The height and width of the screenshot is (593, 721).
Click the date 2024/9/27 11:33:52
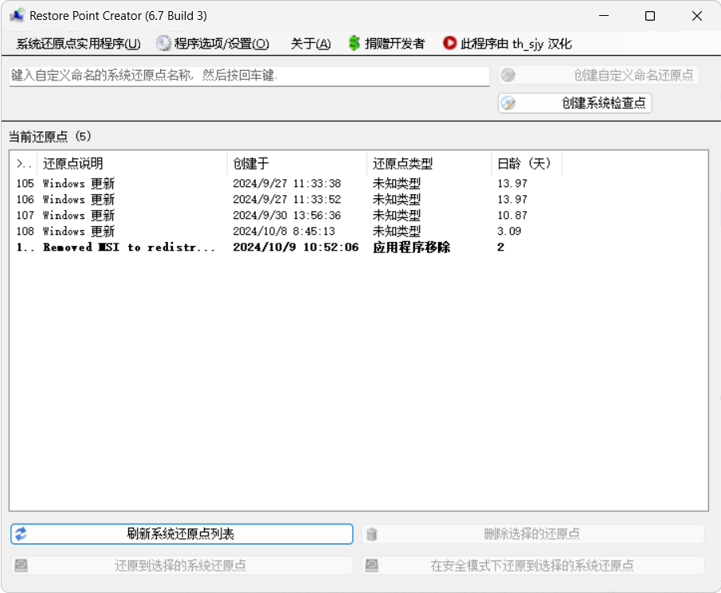point(287,199)
